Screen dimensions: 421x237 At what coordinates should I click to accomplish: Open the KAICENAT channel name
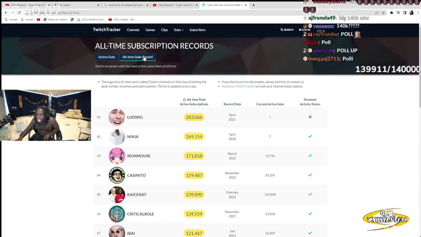pos(137,195)
